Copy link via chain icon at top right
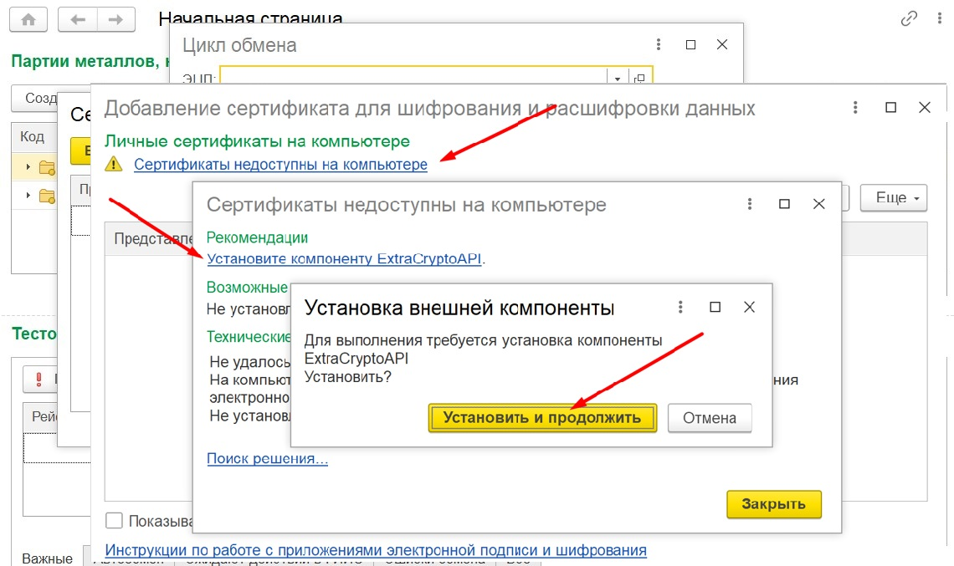954x566 pixels. coord(909,19)
